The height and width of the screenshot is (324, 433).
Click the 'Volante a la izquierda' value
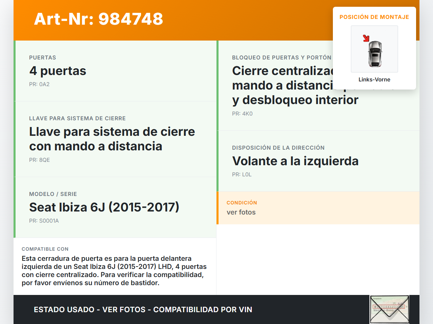click(x=295, y=161)
